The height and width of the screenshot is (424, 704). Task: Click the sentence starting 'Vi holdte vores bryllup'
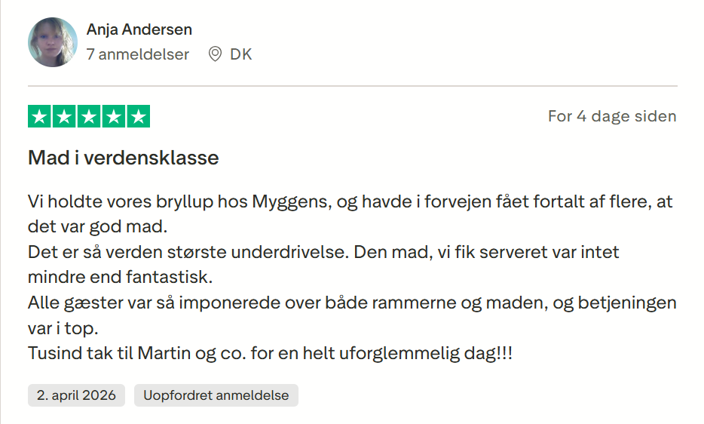351,202
